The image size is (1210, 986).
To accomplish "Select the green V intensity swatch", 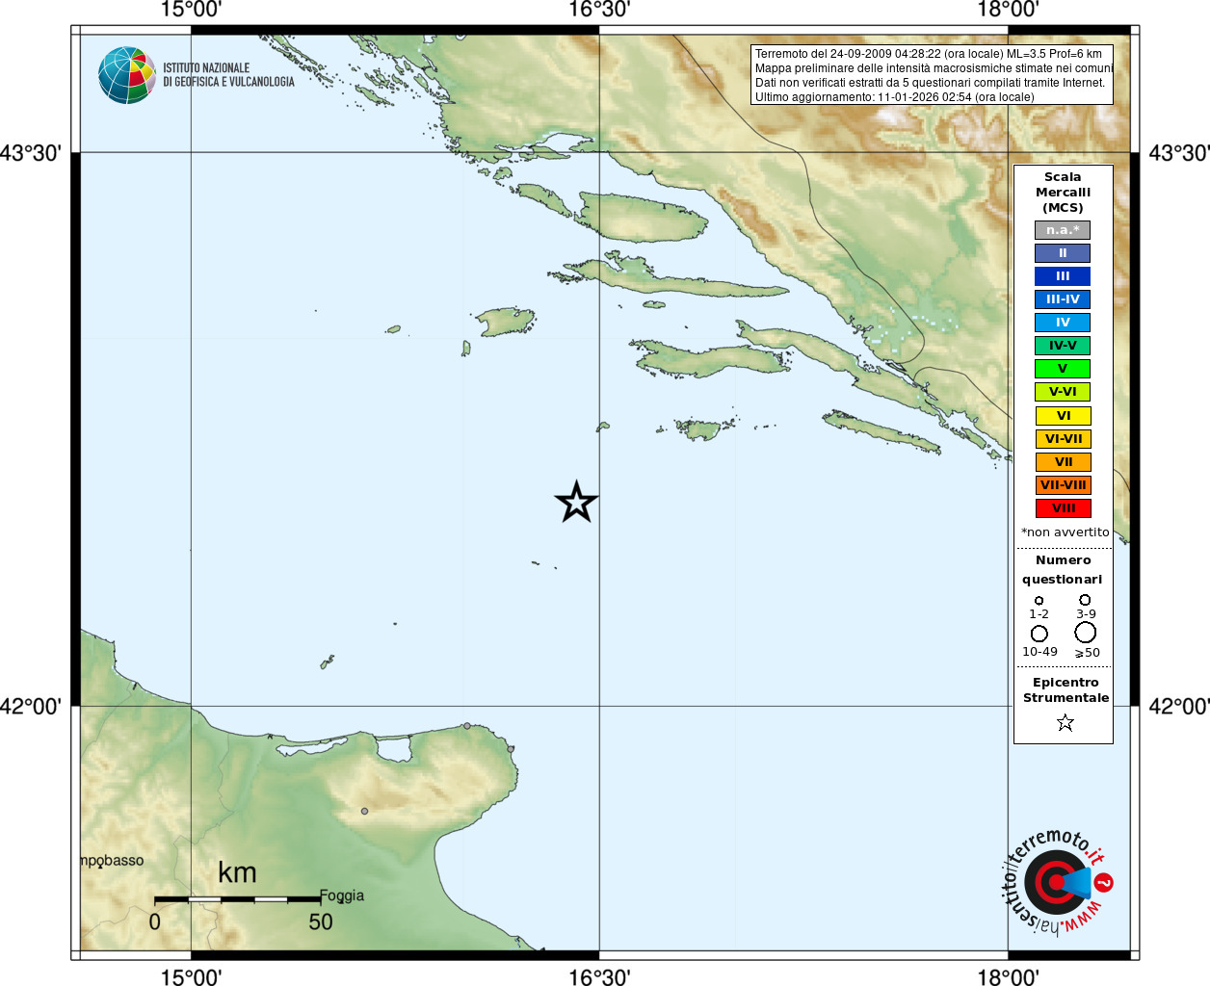I will tap(1063, 369).
